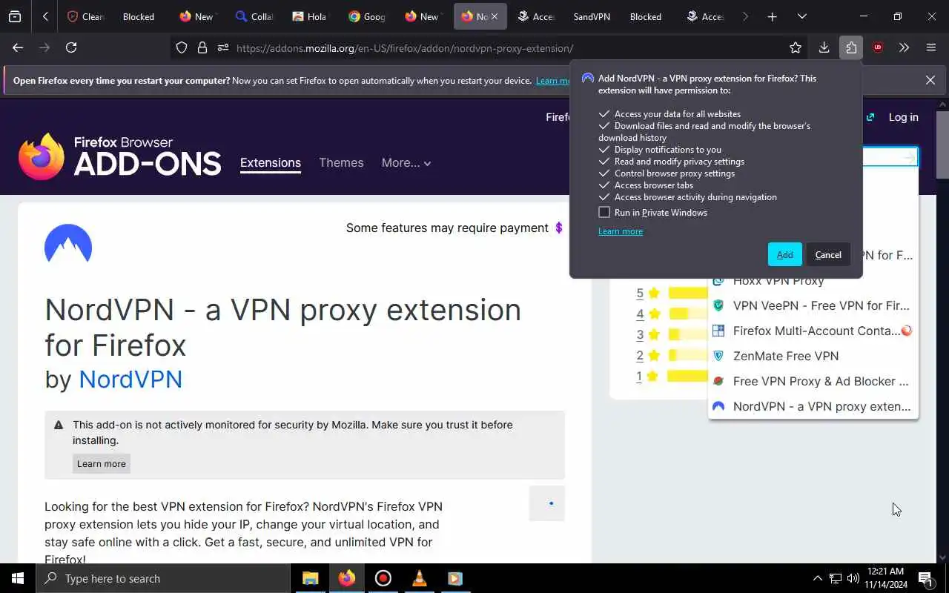Open the Extensions puzzle icon
This screenshot has width=949, height=593.
(x=850, y=47)
